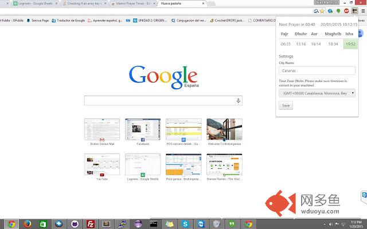Click the highlighted Isha time 19:52
This screenshot has height=229, width=367.
350,44
